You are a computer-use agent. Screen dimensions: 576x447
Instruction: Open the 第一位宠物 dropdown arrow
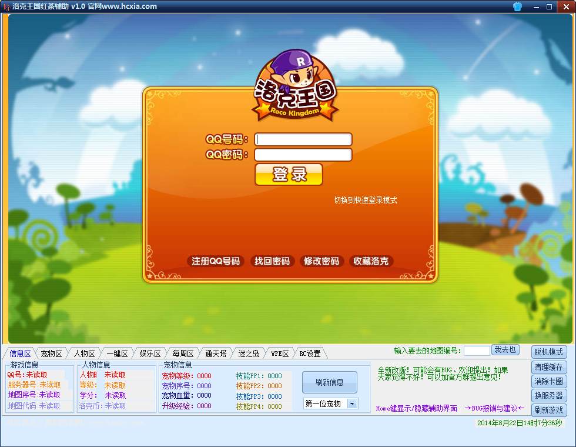(x=352, y=403)
